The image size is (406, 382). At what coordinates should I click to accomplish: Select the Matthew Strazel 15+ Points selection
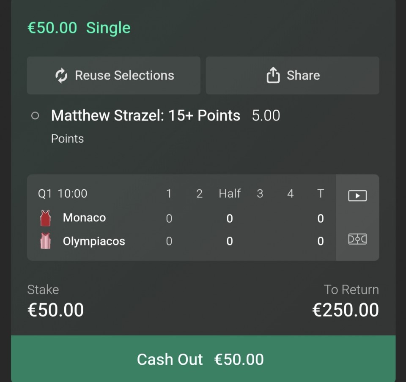point(145,116)
